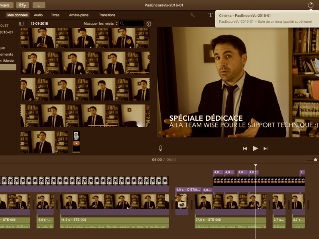Click the browser search field
Screen dimensions: 319x239
click(x=132, y=24)
